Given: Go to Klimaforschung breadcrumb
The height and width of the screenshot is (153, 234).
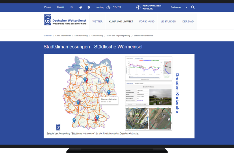Looking at the screenshot, I should 81,36.
